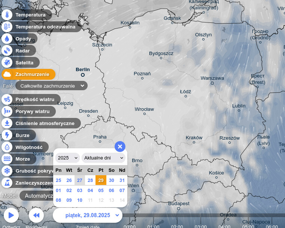Open the Całkowite zachmurzenie dropdown
The height and width of the screenshot is (228, 285).
click(51, 86)
